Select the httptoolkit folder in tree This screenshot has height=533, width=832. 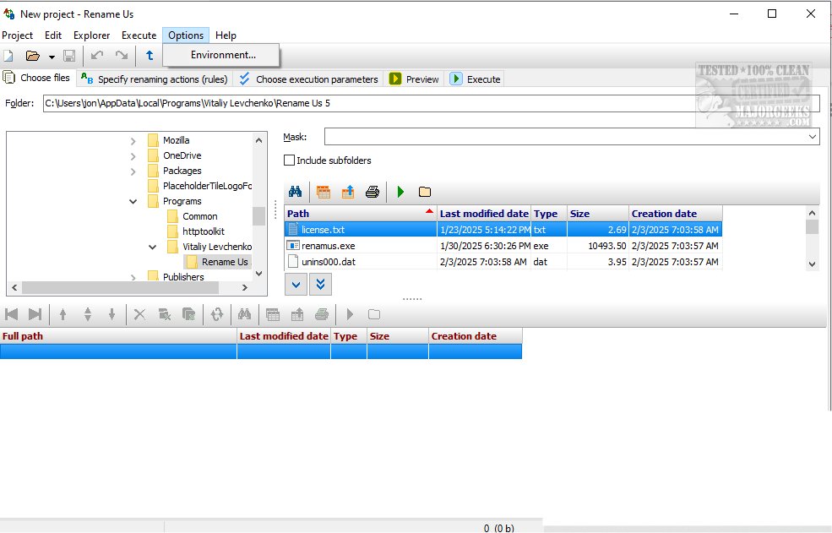tap(204, 231)
